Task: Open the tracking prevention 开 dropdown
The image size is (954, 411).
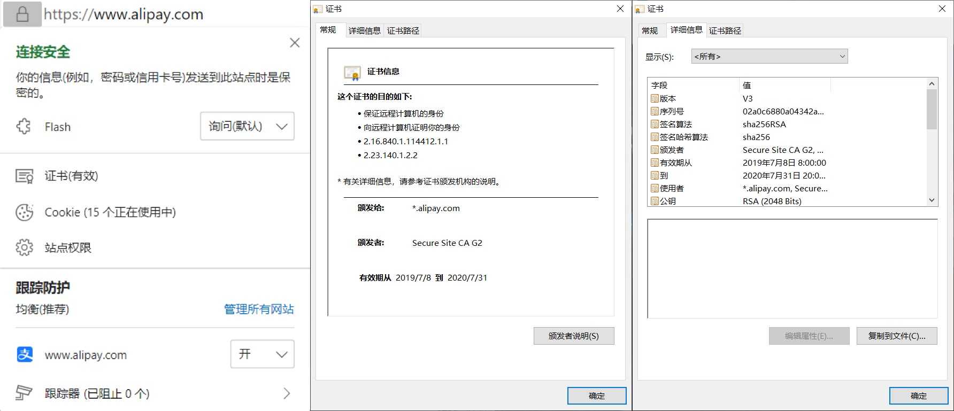Action: pyautogui.click(x=263, y=354)
